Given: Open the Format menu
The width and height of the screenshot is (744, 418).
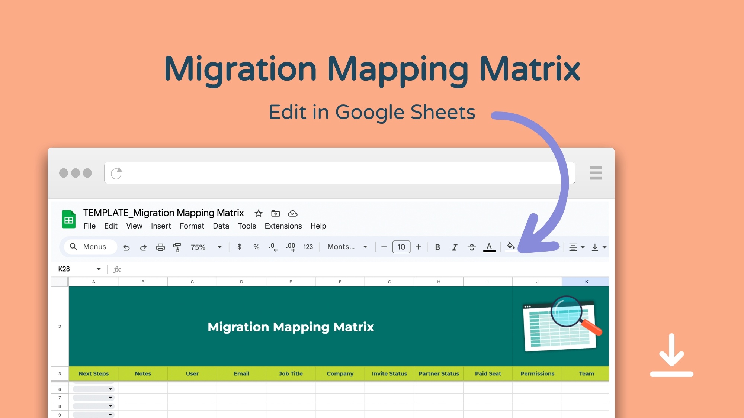Looking at the screenshot, I should coord(192,226).
